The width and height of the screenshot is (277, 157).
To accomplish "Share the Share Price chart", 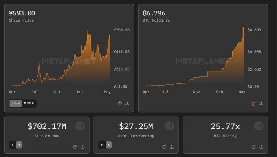I will tap(127, 103).
